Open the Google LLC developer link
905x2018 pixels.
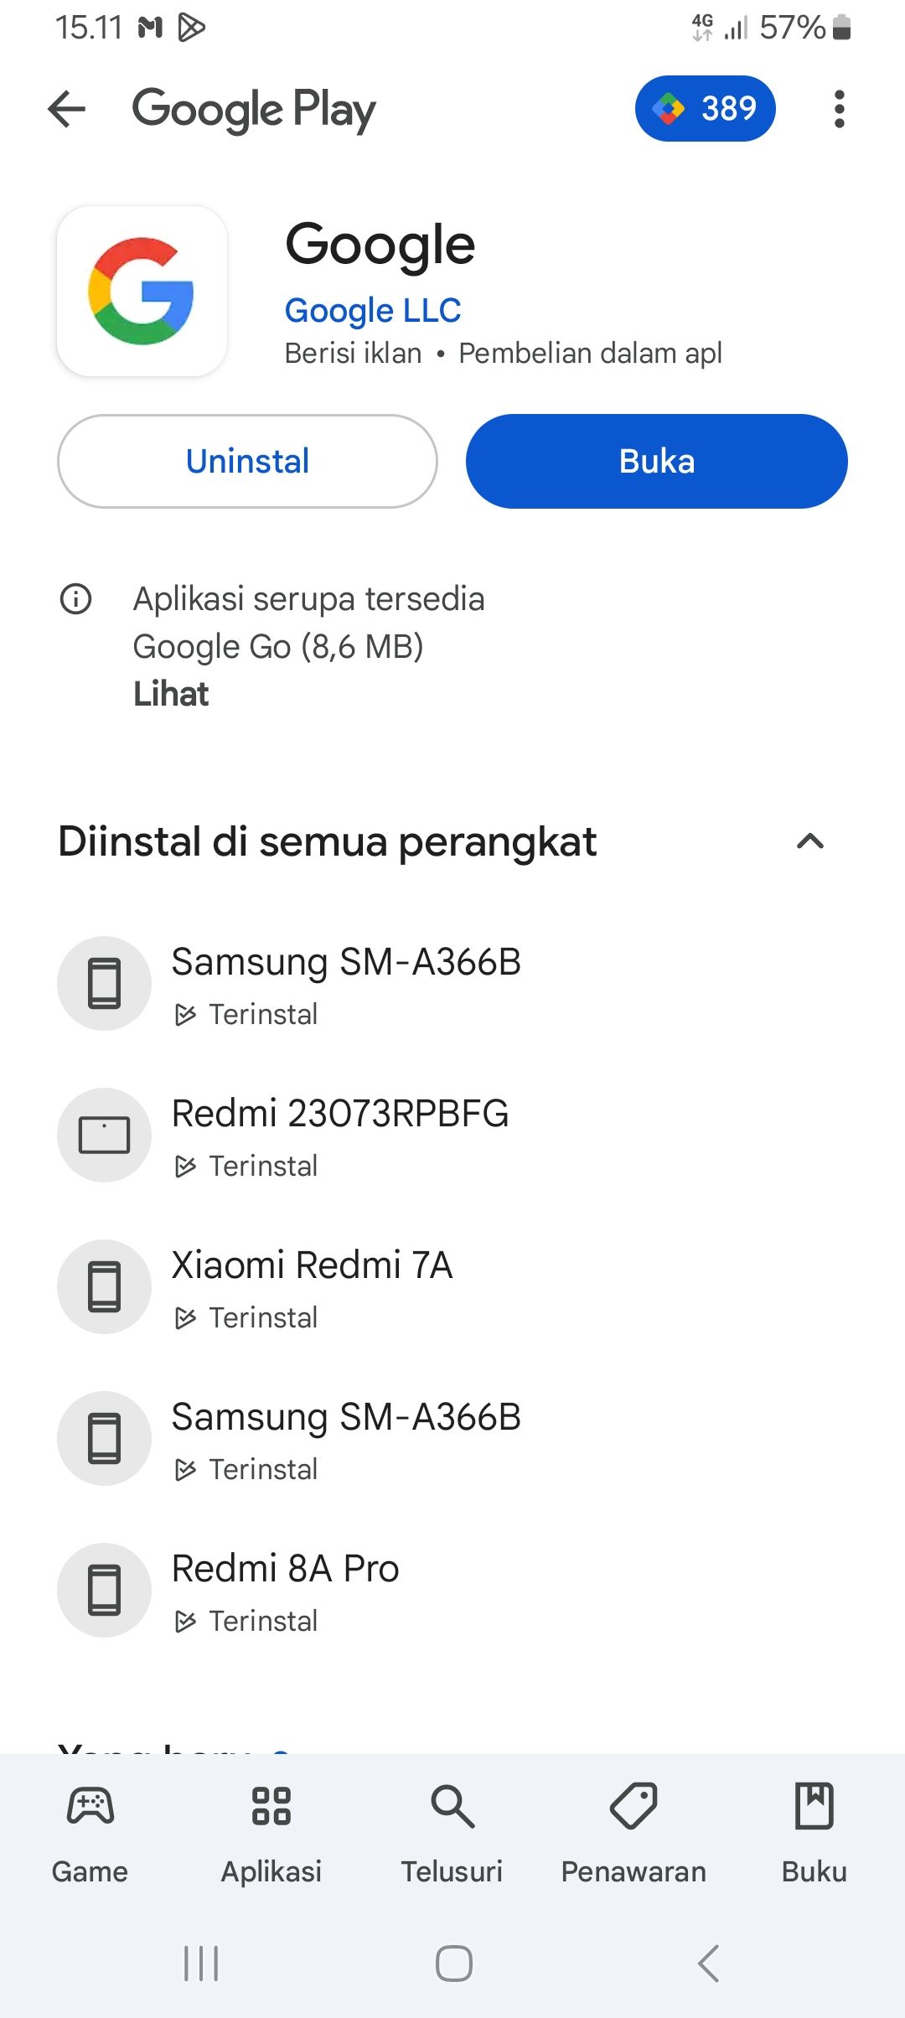pos(372,309)
